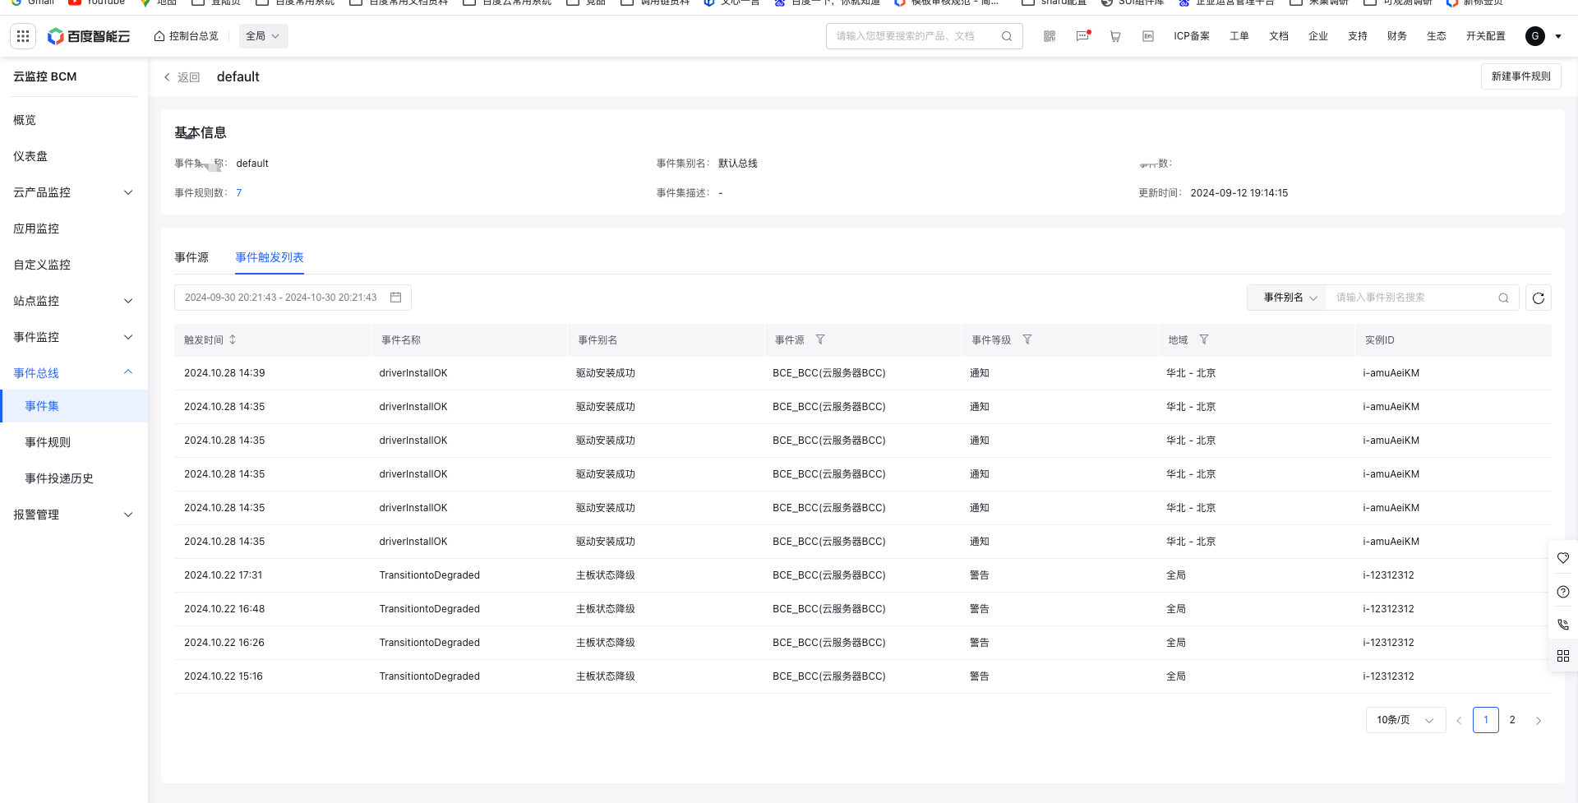Click the header icon beside ICP备案

pyautogui.click(x=1148, y=36)
